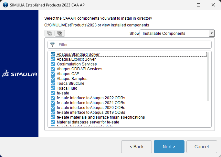Uncheck Abaqus/Standard Solver checkbox
221x157 pixels.
pos(53,54)
